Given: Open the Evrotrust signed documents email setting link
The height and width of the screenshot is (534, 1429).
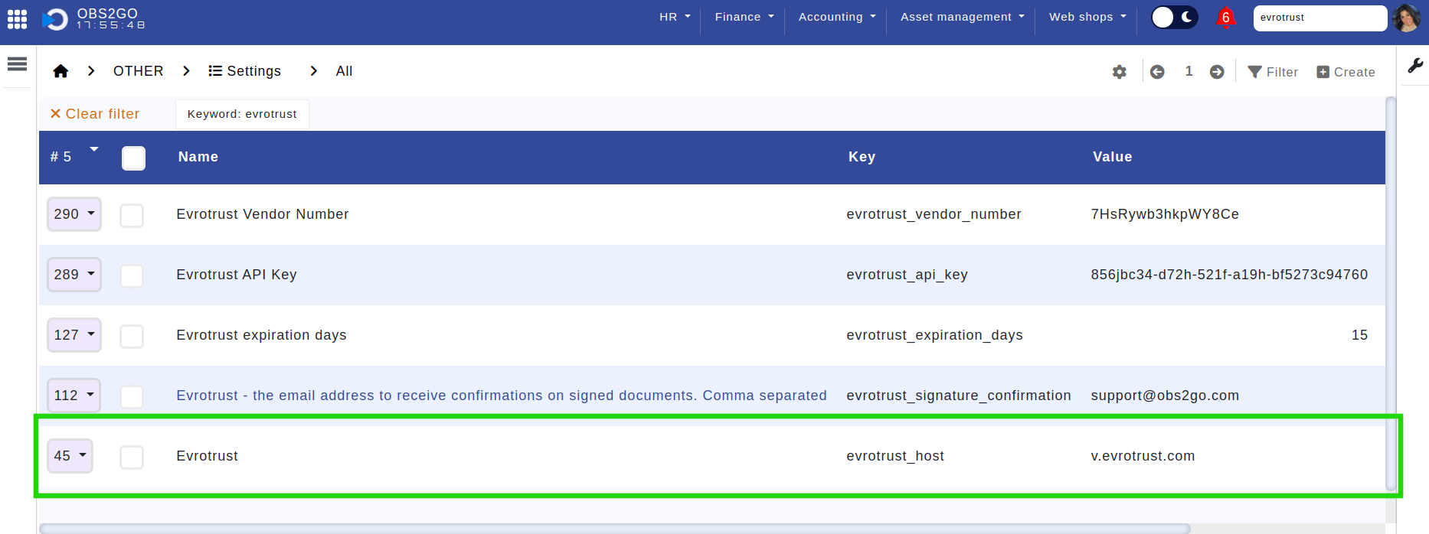Looking at the screenshot, I should click(x=502, y=396).
